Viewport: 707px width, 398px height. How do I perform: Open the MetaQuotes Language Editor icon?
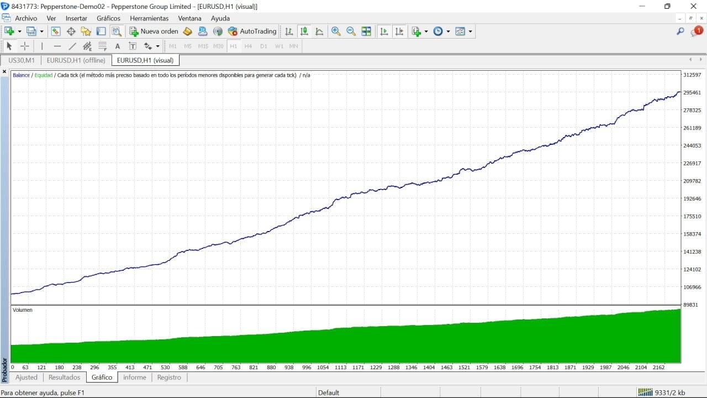187,32
